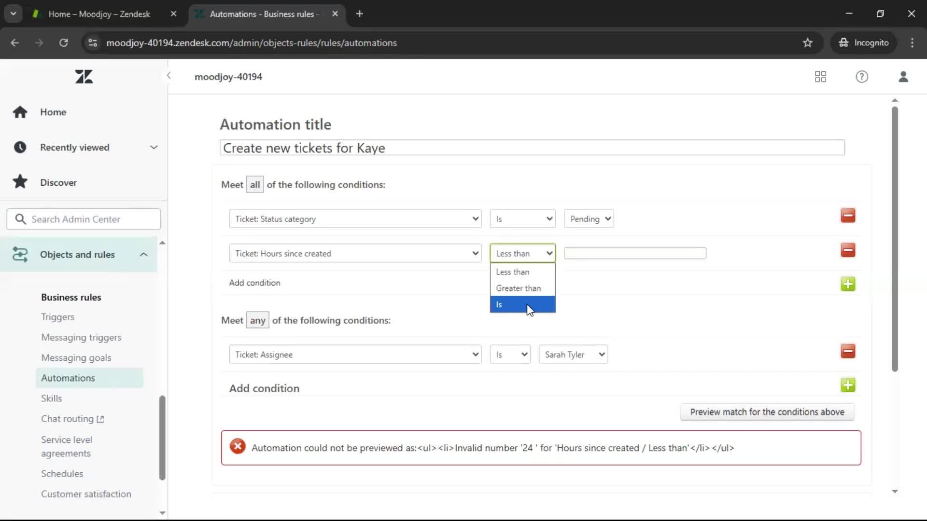Open the Help question mark icon
Image resolution: width=927 pixels, height=521 pixels.
pos(862,77)
